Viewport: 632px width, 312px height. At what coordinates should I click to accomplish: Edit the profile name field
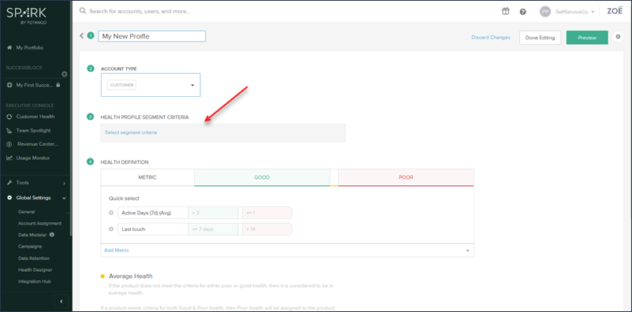click(x=151, y=36)
